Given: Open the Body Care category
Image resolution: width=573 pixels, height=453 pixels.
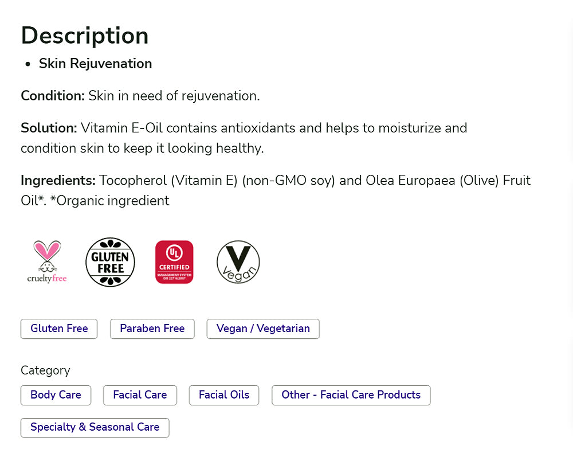Looking at the screenshot, I should [56, 395].
